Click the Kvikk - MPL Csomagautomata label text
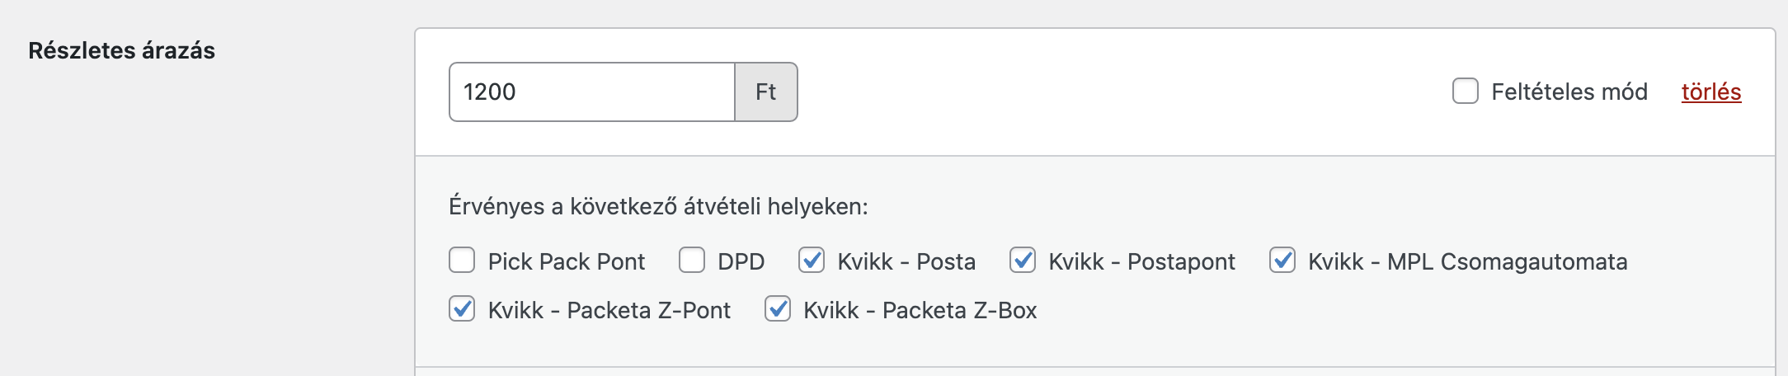1788x376 pixels. click(x=1468, y=262)
